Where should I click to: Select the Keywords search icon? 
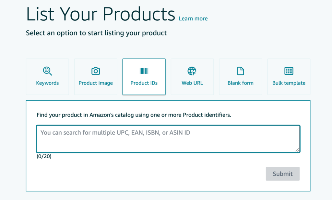(47, 71)
